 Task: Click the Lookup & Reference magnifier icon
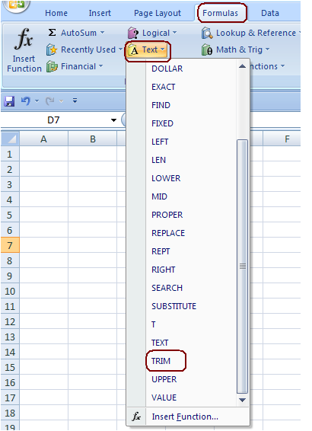[x=207, y=33]
